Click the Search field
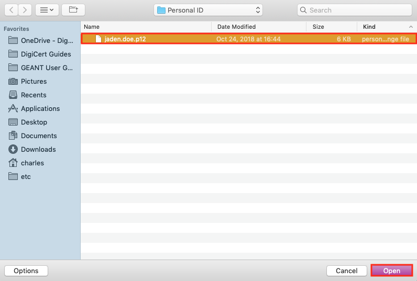This screenshot has width=417, height=281. [355, 10]
